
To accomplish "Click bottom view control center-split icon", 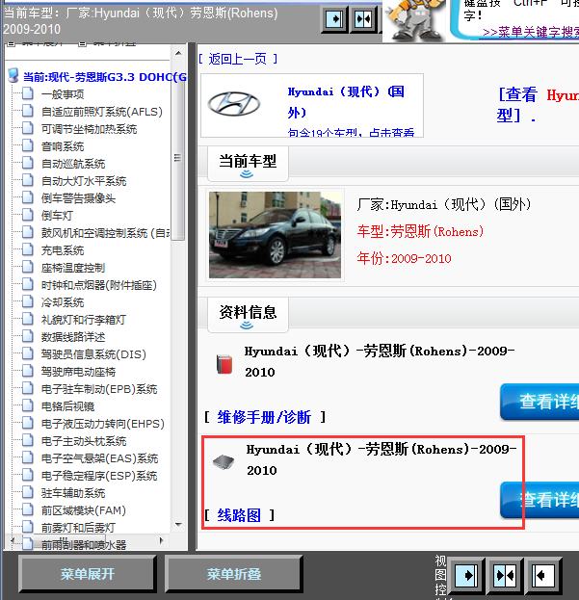I will click(x=505, y=575).
